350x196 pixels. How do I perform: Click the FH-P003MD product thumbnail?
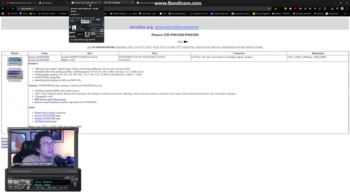pyautogui.click(x=15, y=75)
